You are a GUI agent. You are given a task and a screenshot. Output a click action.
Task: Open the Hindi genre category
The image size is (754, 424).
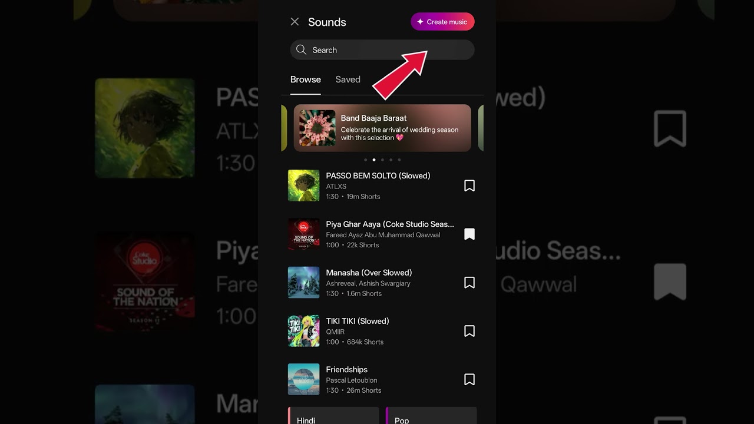[x=333, y=415]
